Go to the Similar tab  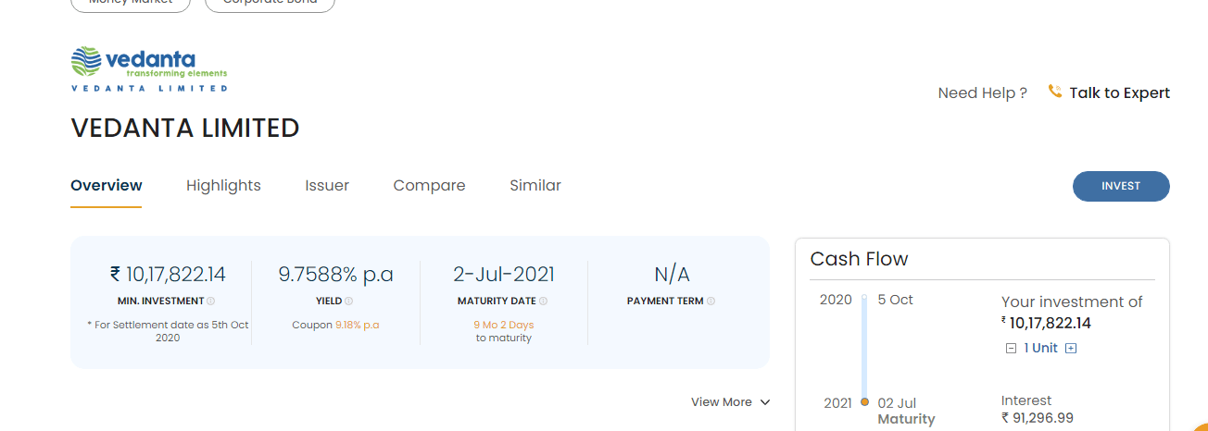click(x=535, y=186)
